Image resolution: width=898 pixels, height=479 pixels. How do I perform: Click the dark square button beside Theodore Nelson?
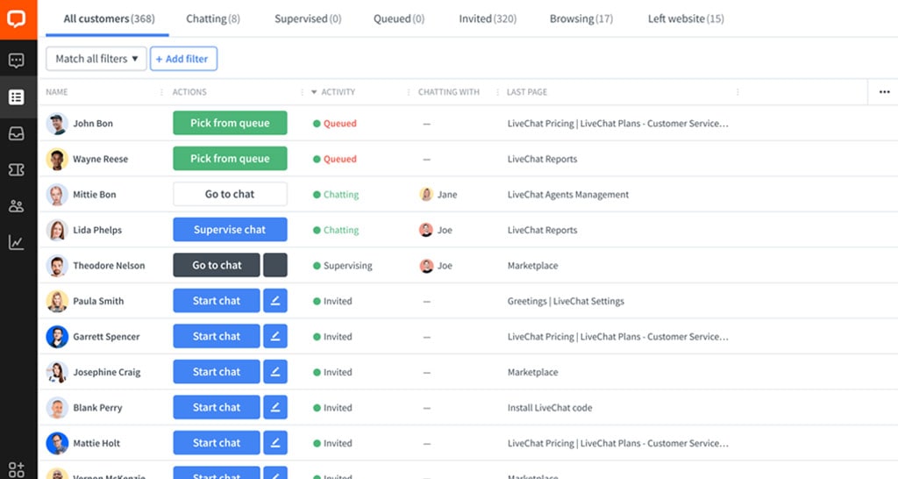click(x=275, y=265)
